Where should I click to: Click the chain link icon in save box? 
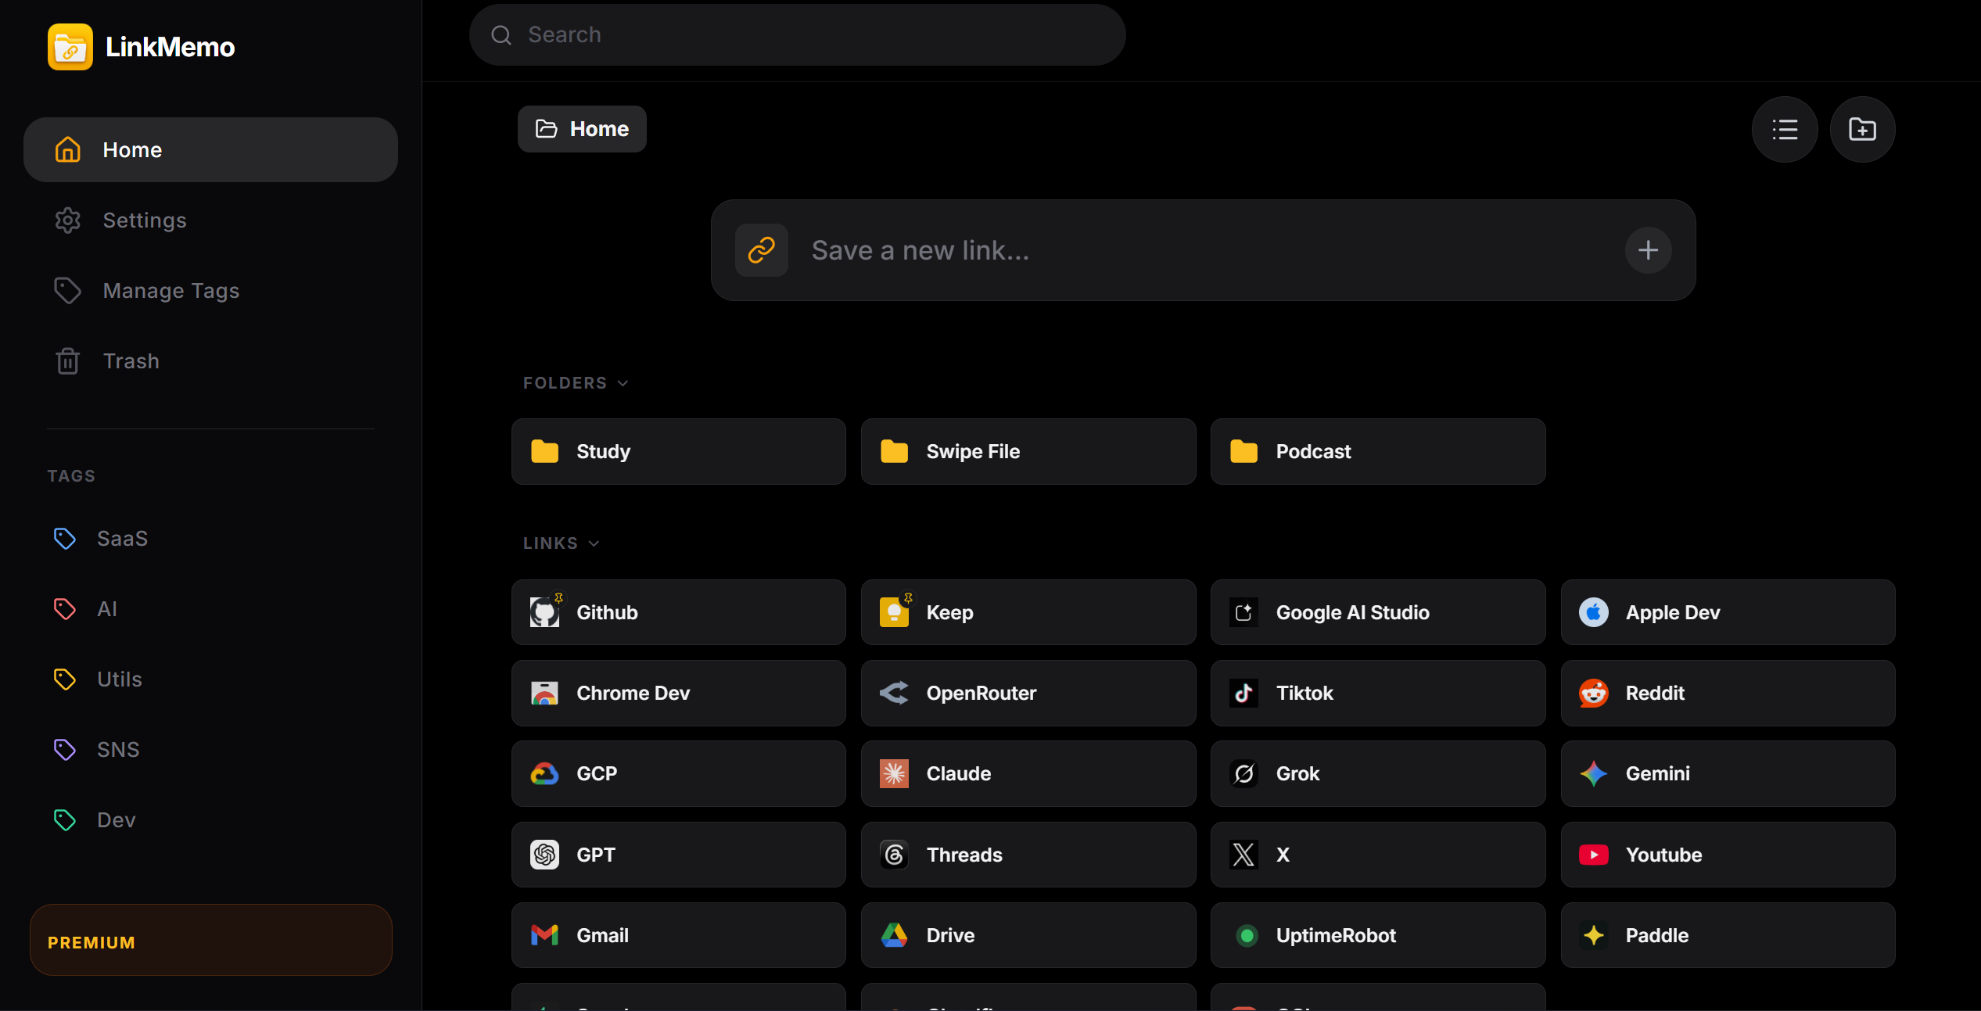(762, 250)
